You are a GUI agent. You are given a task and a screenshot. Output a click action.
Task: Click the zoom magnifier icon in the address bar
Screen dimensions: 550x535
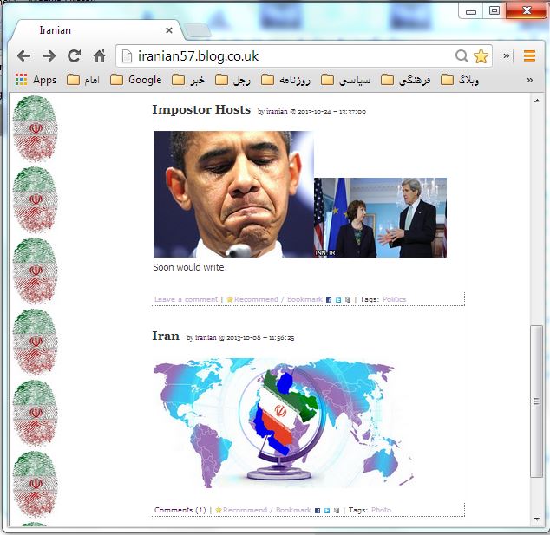click(x=462, y=56)
